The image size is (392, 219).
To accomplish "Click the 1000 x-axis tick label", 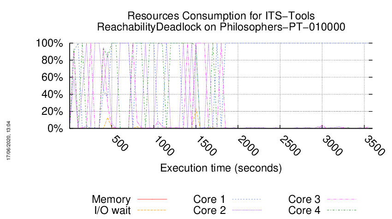I will click(x=164, y=146).
